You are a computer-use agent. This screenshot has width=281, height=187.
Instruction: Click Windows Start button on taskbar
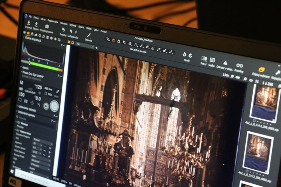[12, 172]
